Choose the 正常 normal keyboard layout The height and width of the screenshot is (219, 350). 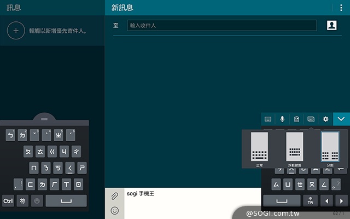point(259,149)
